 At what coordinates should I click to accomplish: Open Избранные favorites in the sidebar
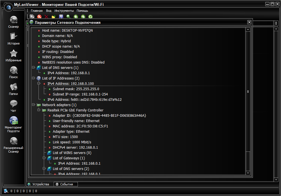coord(13,55)
